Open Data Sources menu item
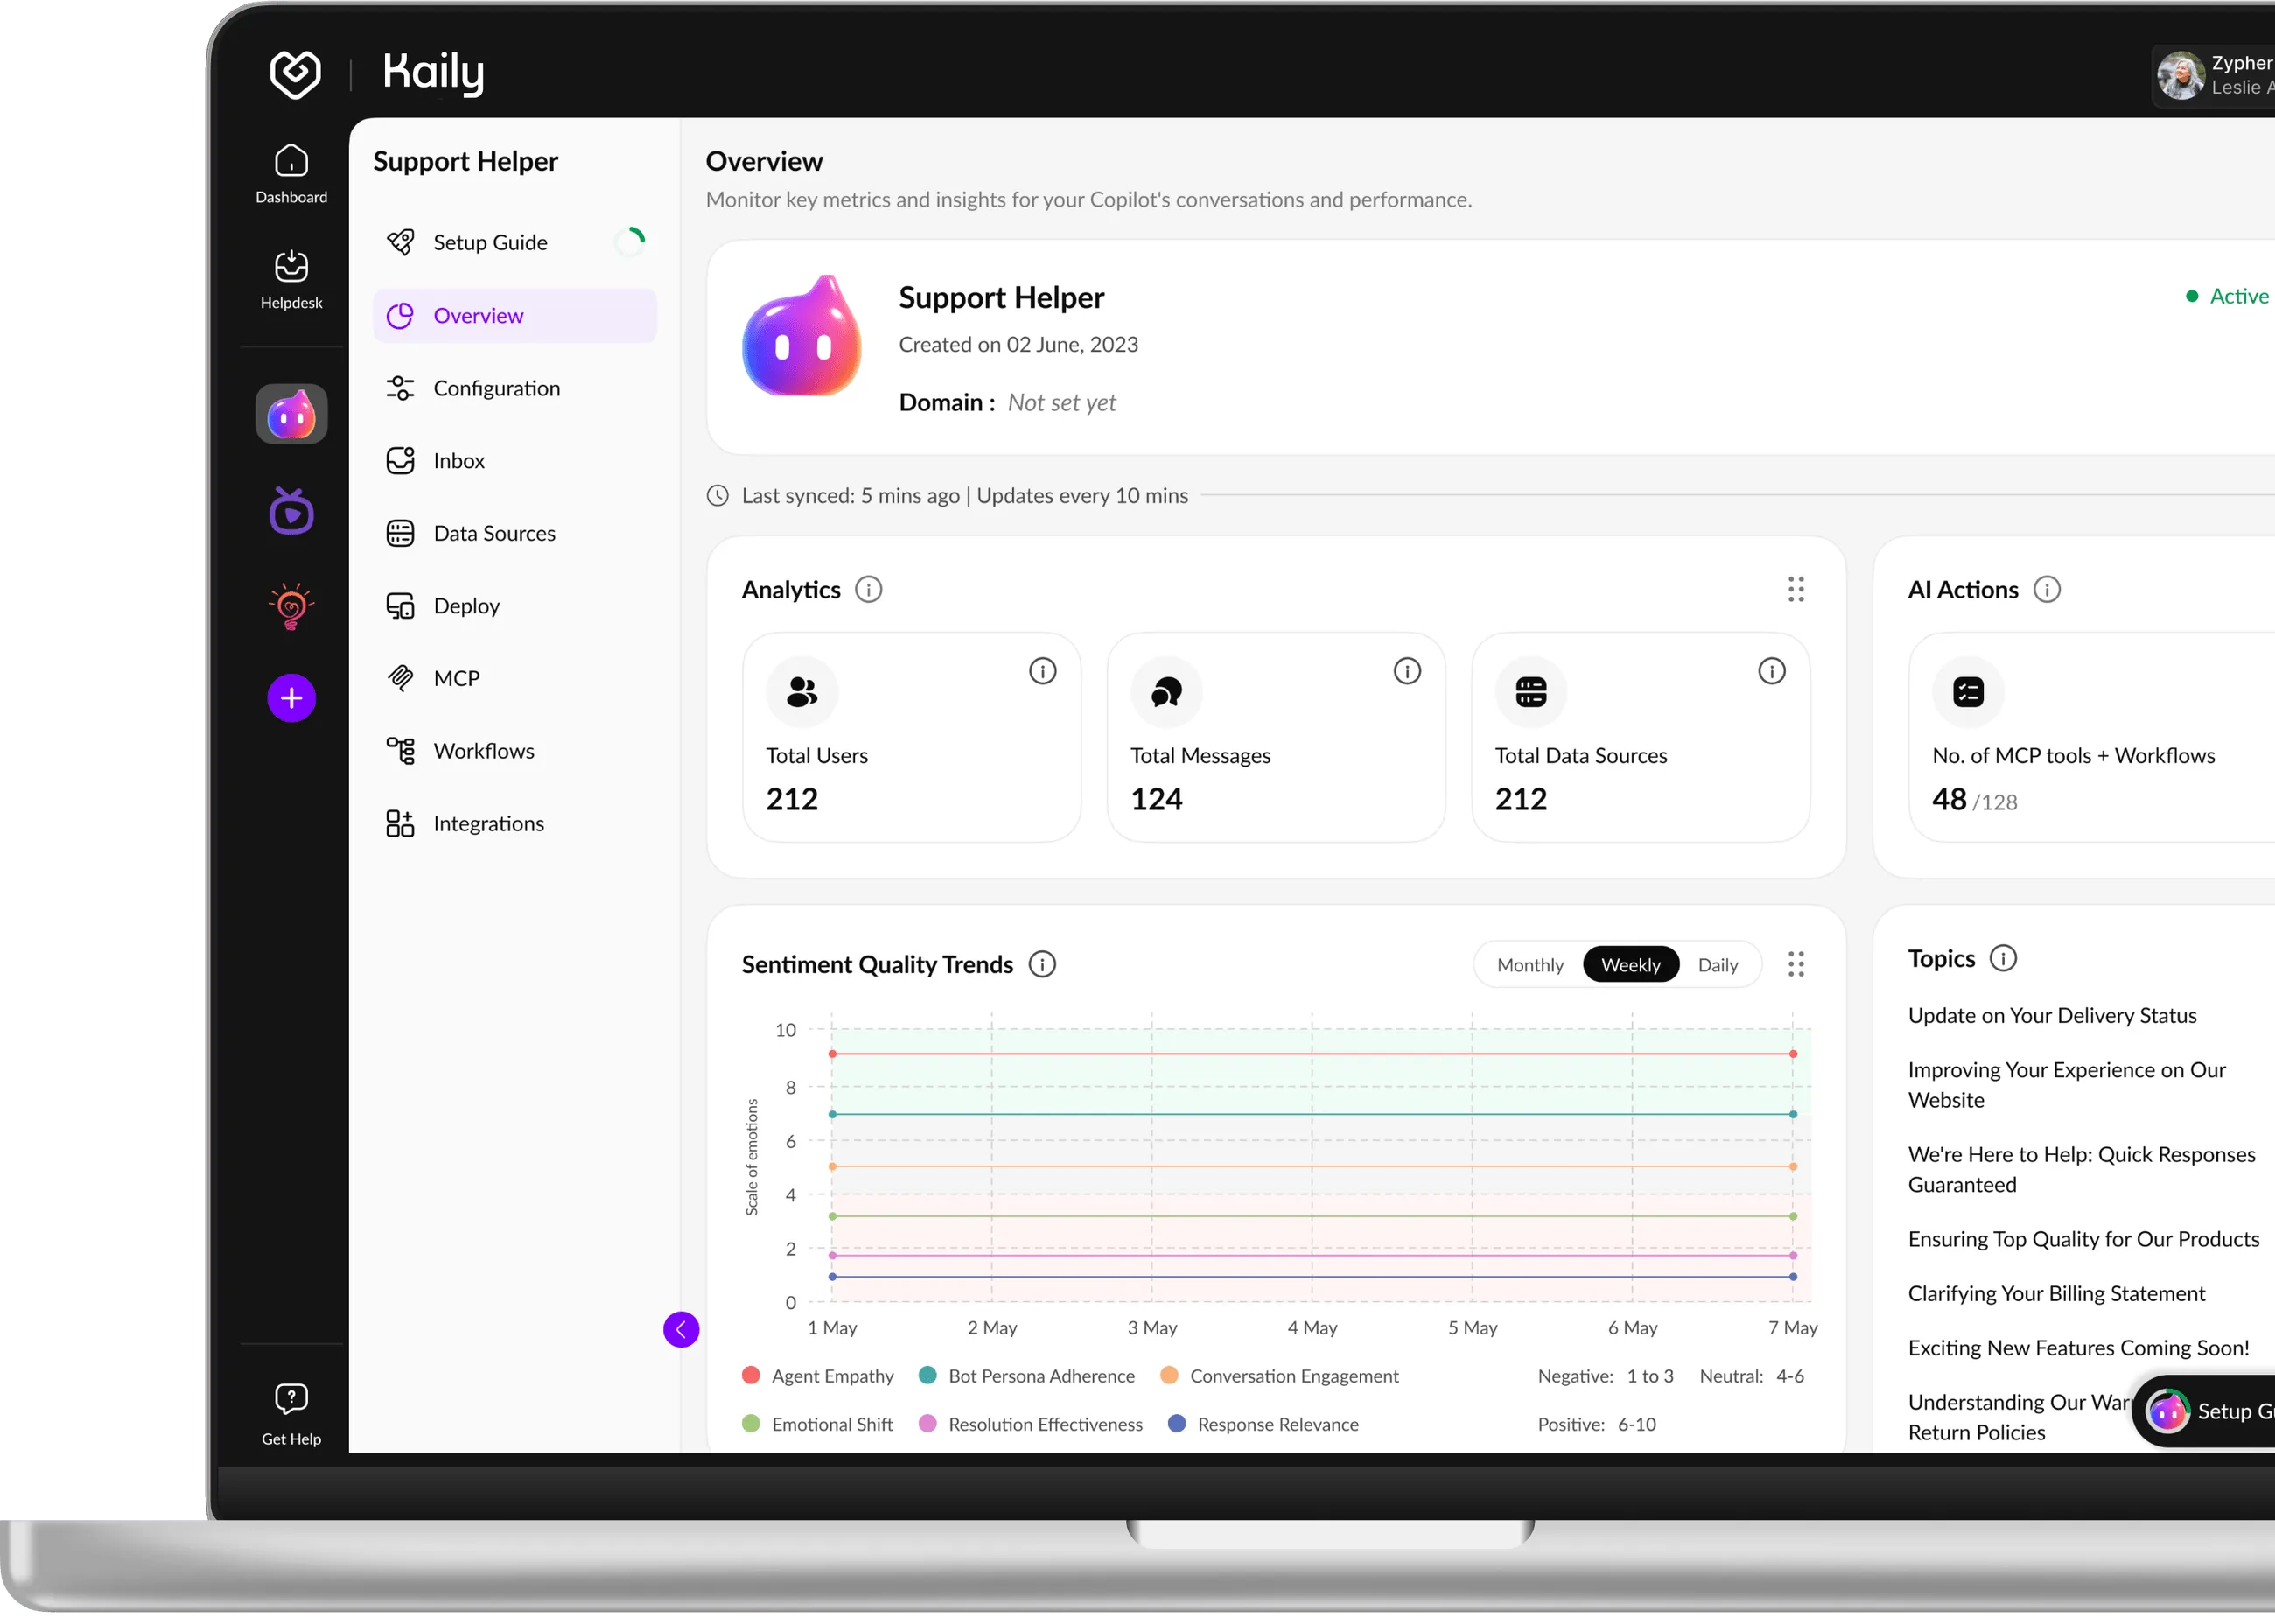The image size is (2275, 1624). click(494, 533)
